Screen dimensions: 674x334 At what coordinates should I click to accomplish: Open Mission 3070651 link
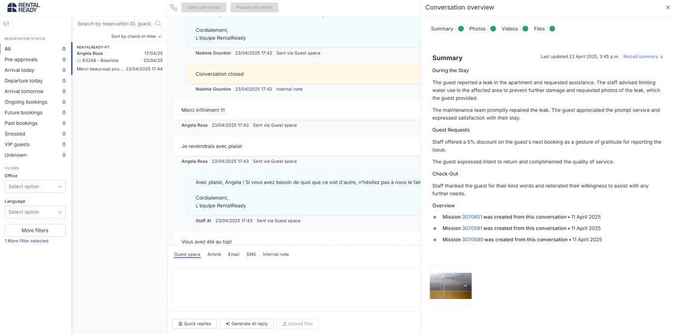(x=472, y=217)
